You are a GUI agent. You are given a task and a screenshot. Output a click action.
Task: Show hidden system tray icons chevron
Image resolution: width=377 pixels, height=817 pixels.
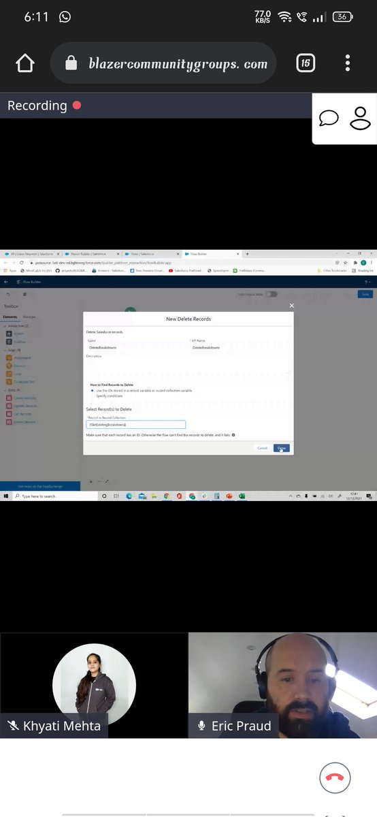point(290,496)
